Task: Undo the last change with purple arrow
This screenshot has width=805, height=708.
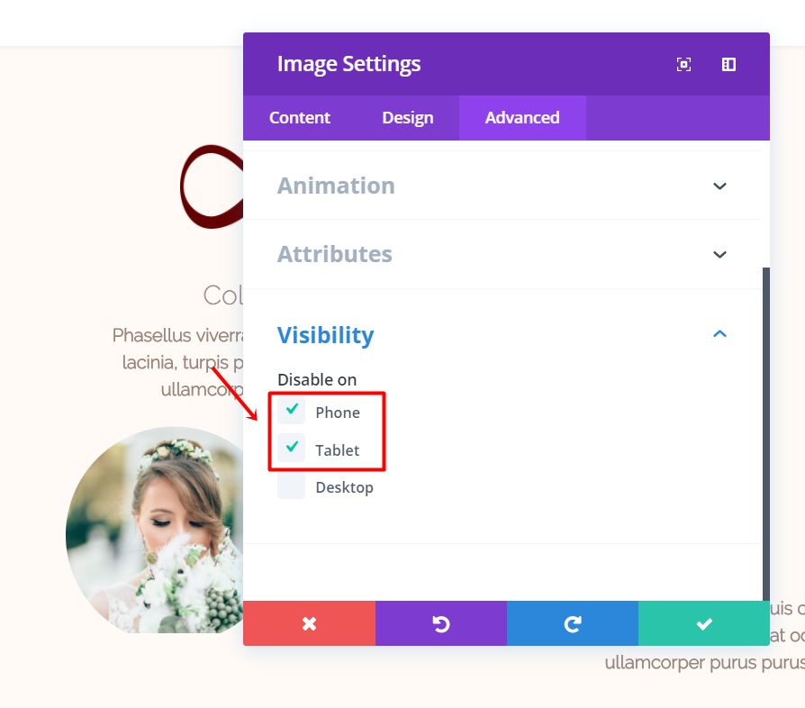Action: point(441,623)
